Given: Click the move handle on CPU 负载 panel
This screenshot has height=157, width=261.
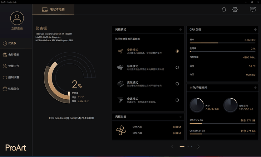Looking at the screenshot, I should pos(255,30).
